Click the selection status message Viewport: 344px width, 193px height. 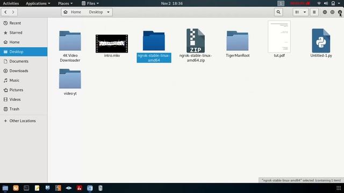point(301,180)
